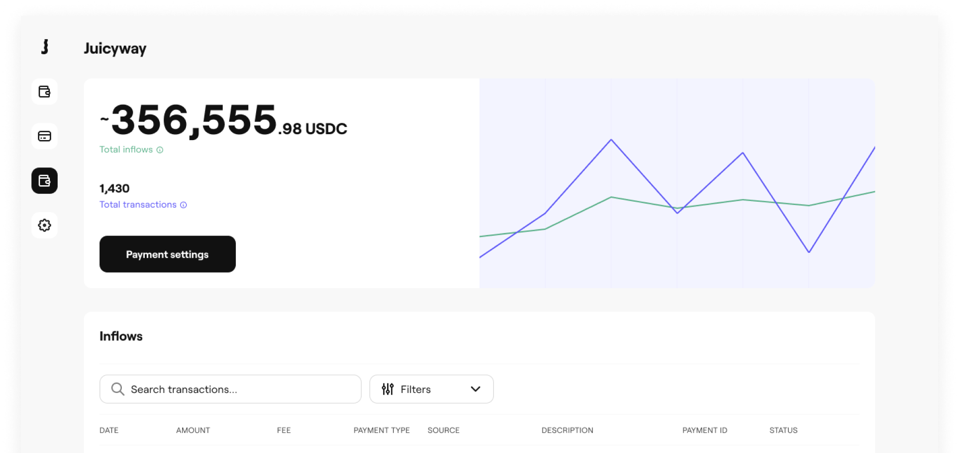Viewport: 959px width, 453px height.
Task: Select the Cards icon in the sidebar
Action: pyautogui.click(x=44, y=136)
